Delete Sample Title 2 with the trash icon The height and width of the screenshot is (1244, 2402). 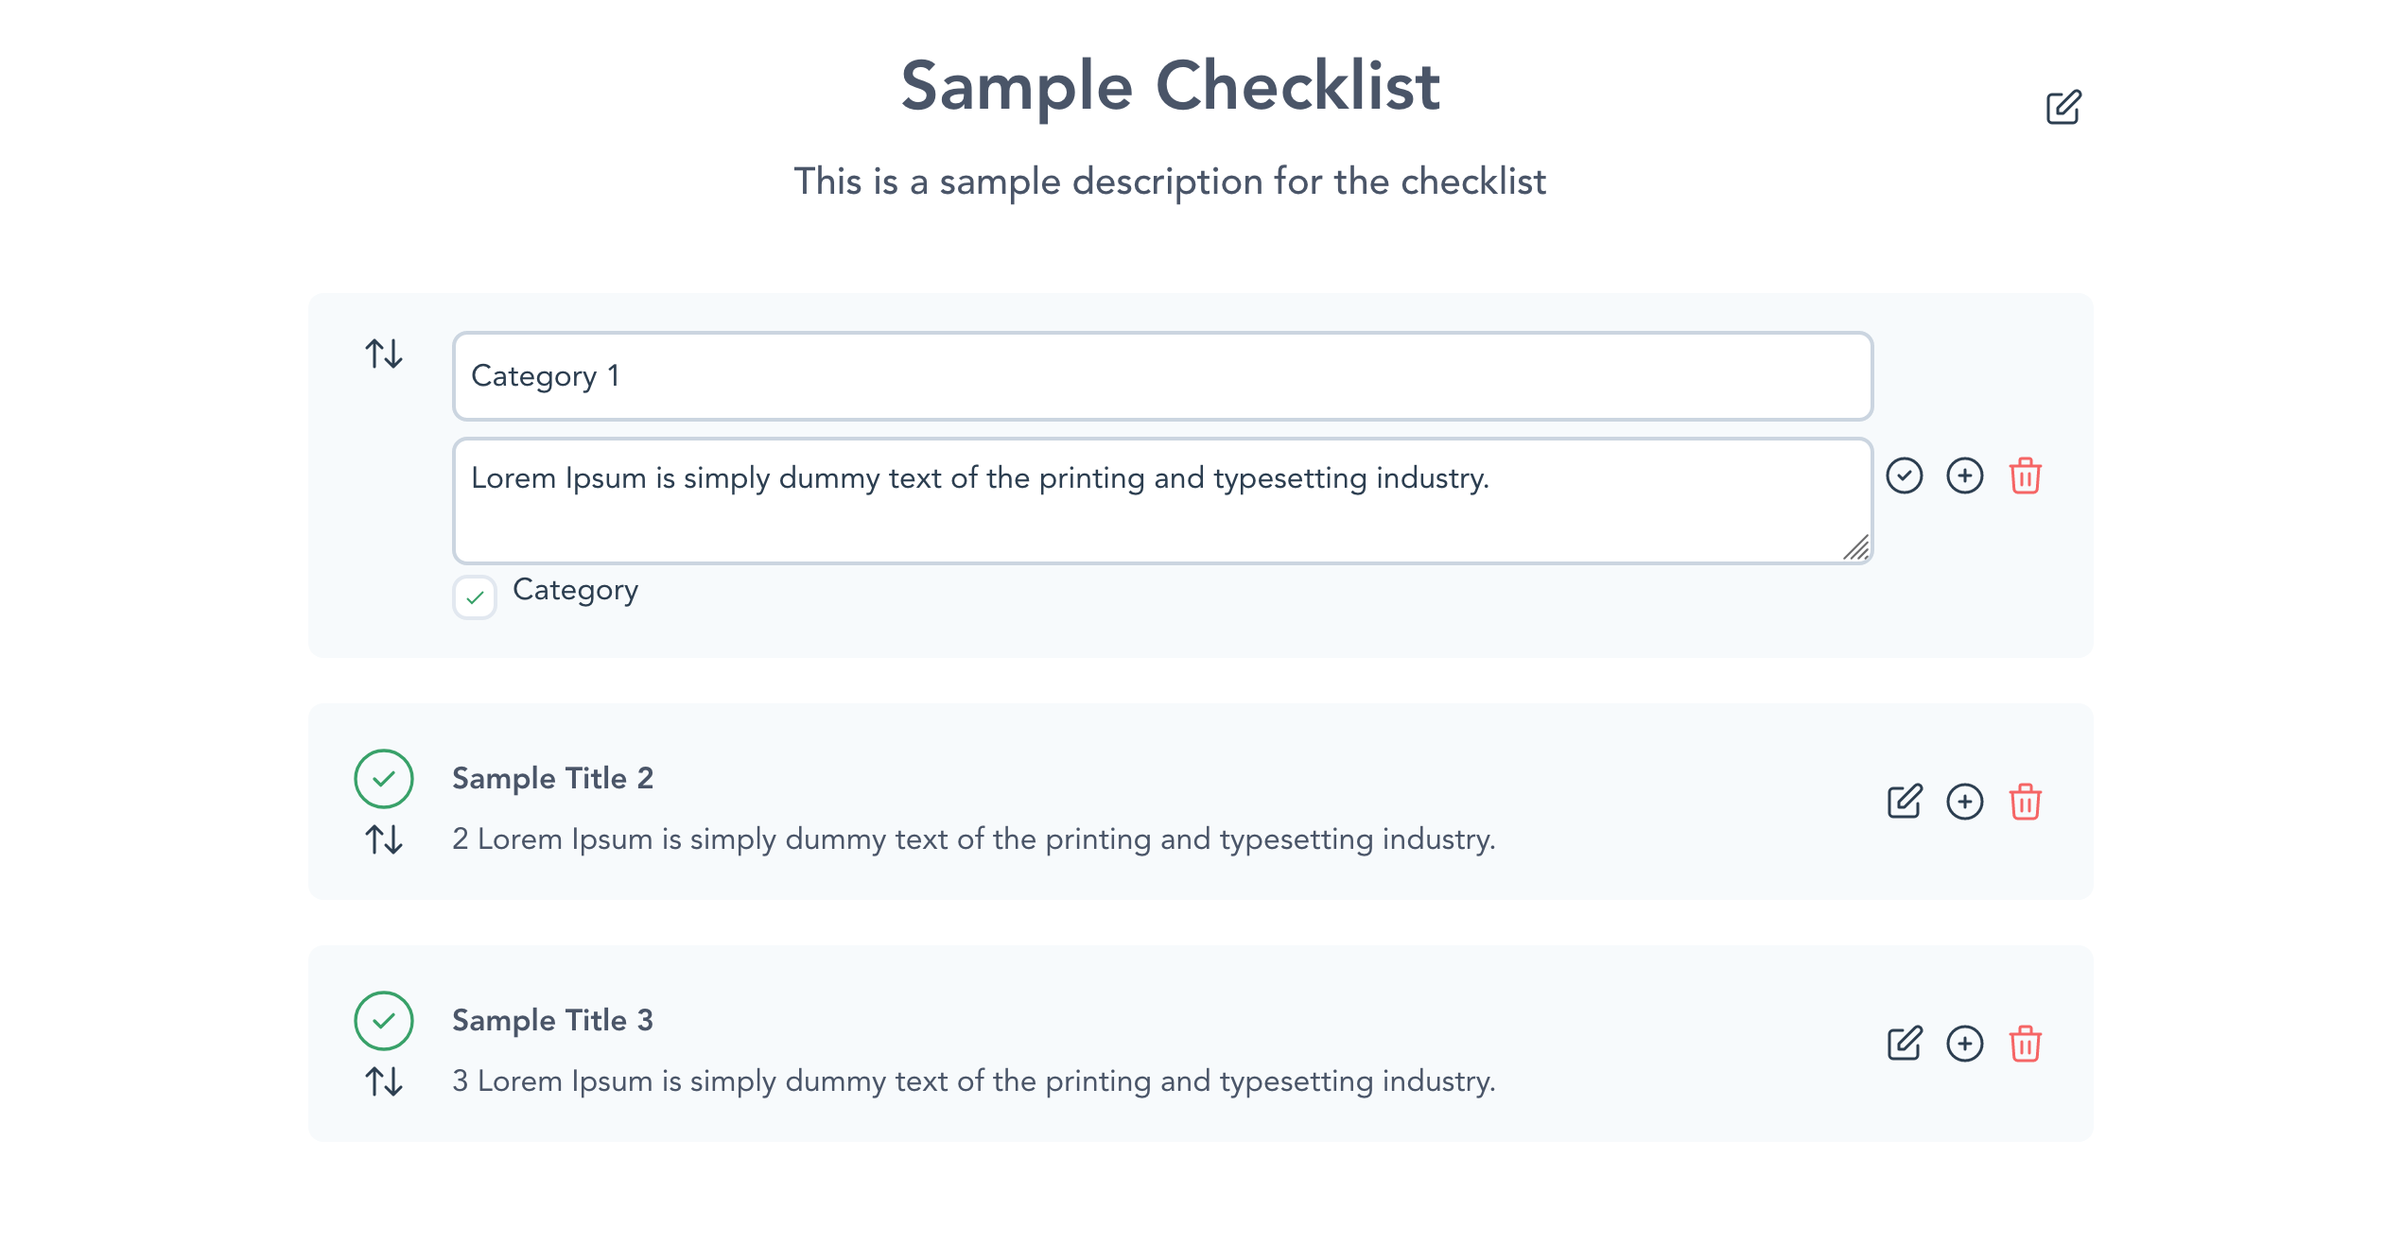click(x=2026, y=802)
